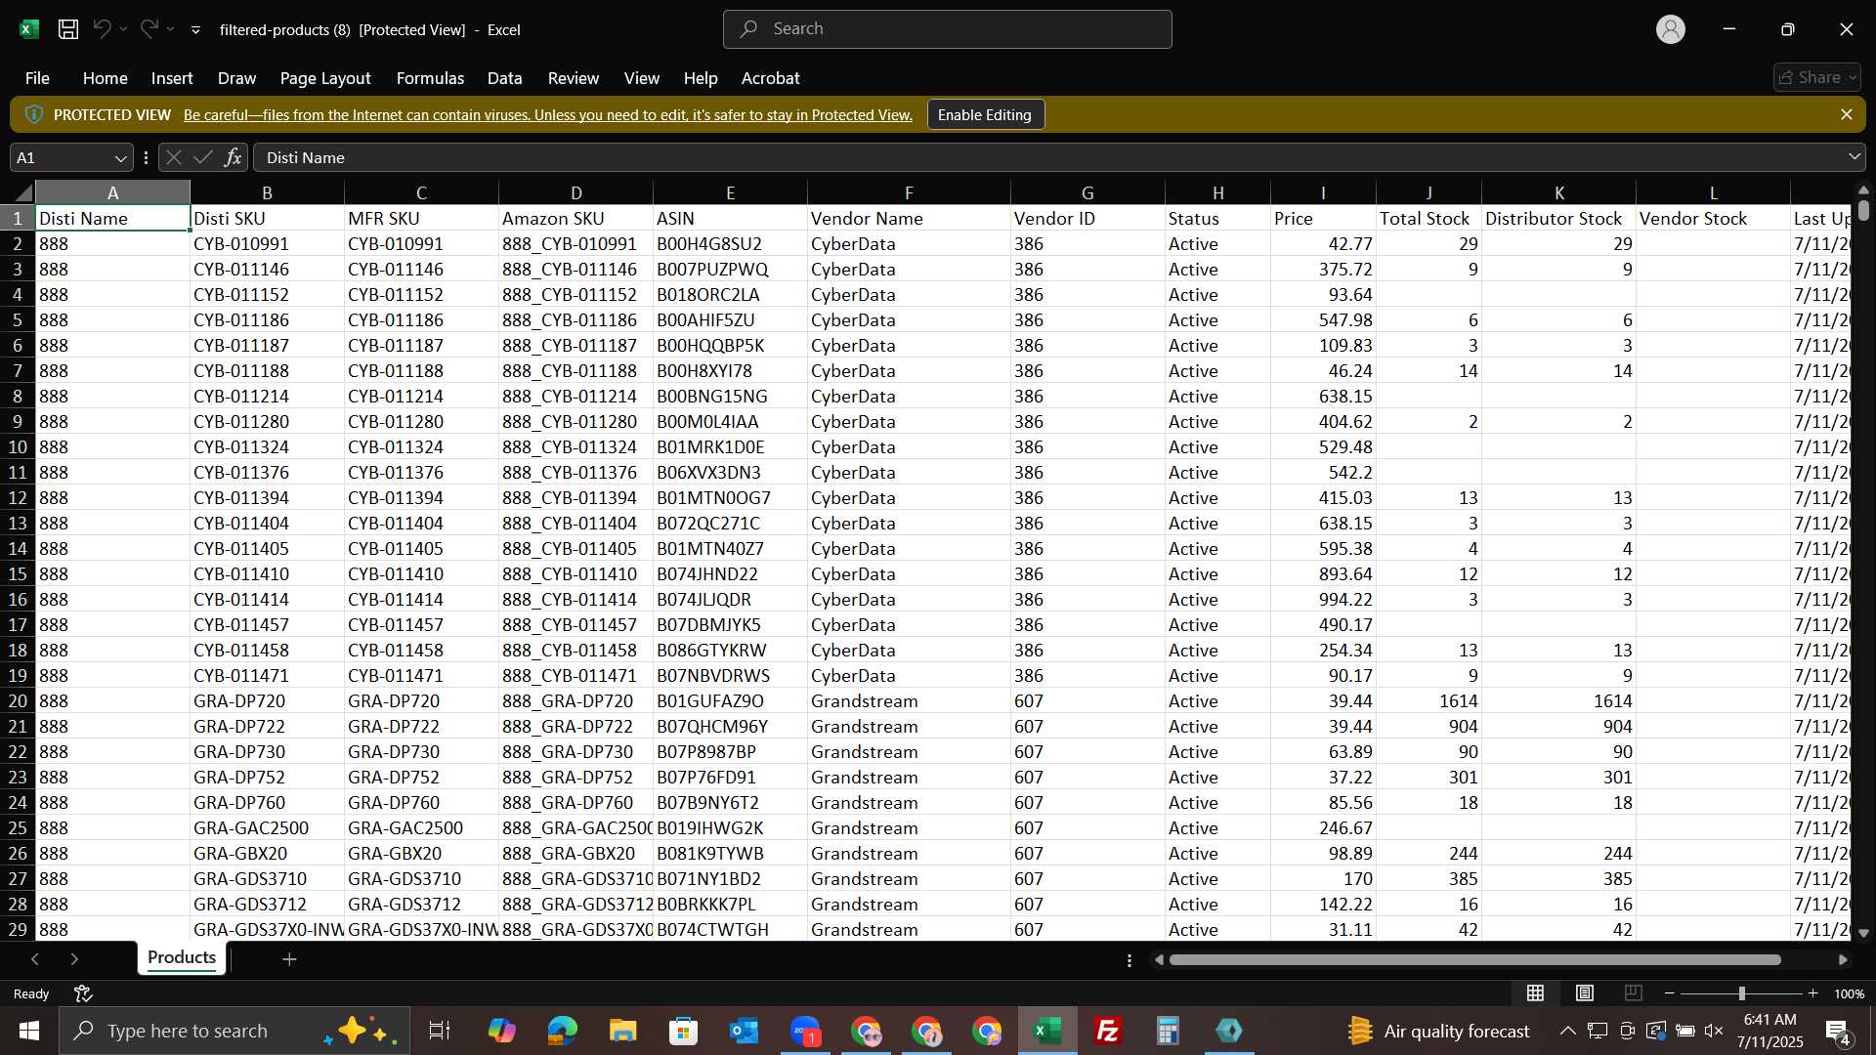
Task: Click the previous sheet arrow
Action: click(x=35, y=959)
